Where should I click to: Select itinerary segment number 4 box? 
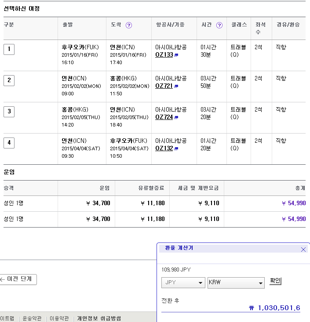pyautogui.click(x=9, y=143)
